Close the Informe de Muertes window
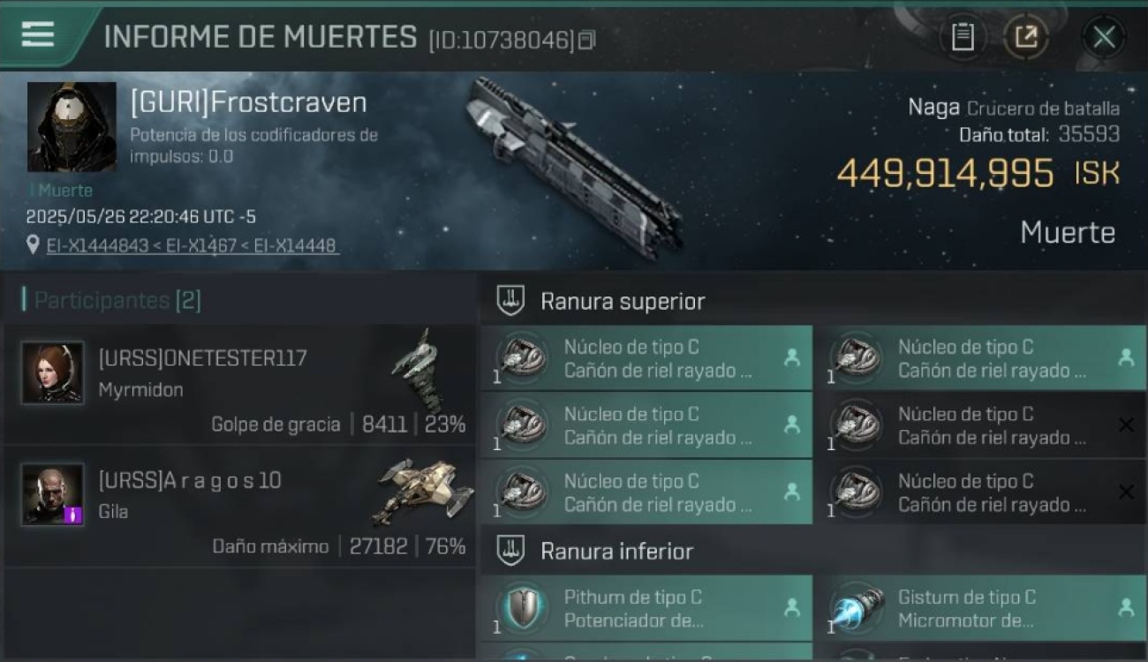This screenshot has height=662, width=1148. pos(1104,37)
